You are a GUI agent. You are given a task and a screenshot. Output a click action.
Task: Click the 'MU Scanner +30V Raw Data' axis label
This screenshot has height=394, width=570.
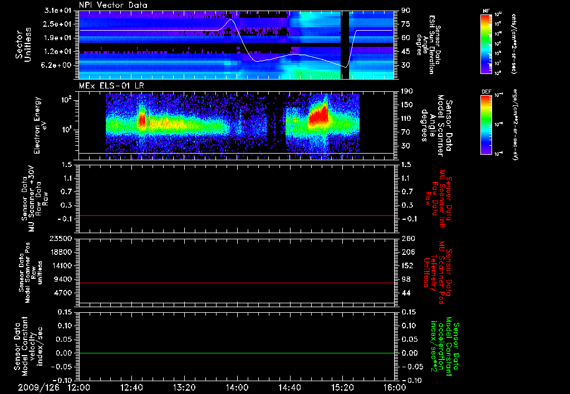(x=34, y=199)
